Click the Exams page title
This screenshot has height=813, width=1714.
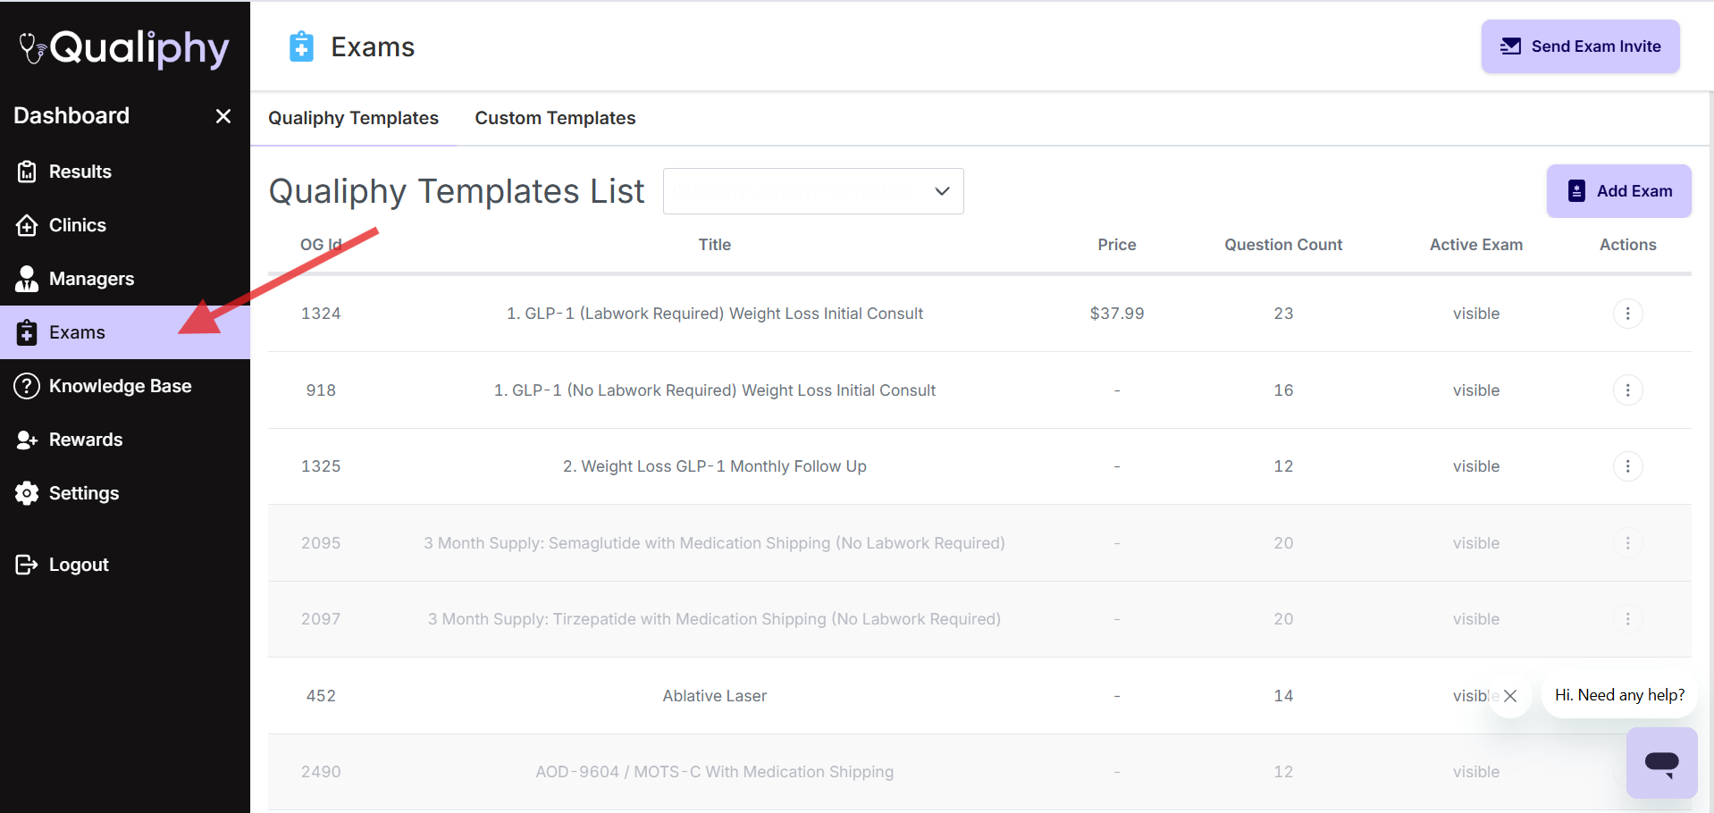pos(373,47)
